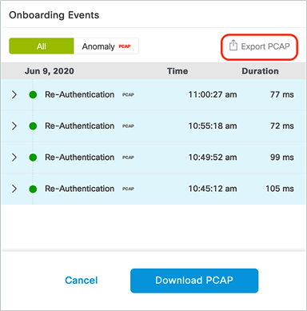
Task: Click green status dot for 10:49:52 am event
Action: pos(33,157)
